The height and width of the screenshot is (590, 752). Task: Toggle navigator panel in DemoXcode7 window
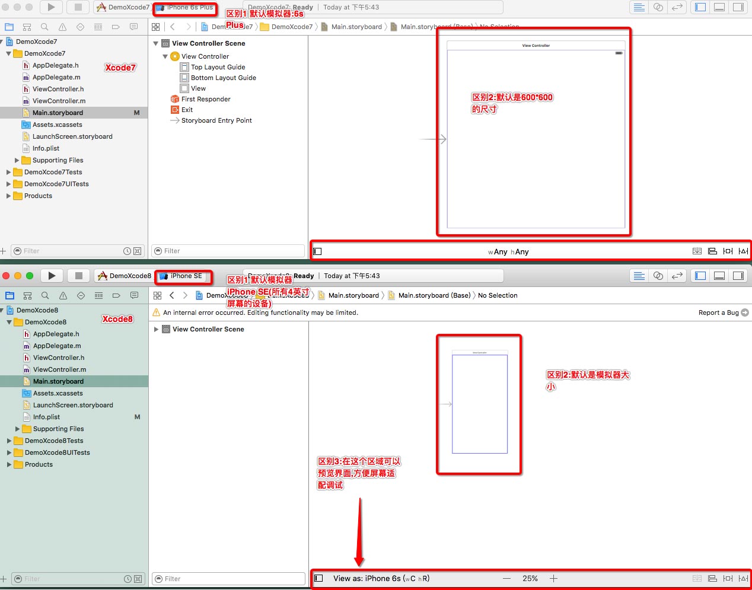[700, 7]
